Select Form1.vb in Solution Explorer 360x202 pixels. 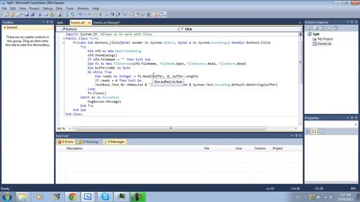pos(324,44)
